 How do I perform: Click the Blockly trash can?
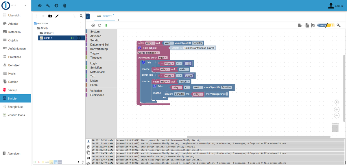335,127
